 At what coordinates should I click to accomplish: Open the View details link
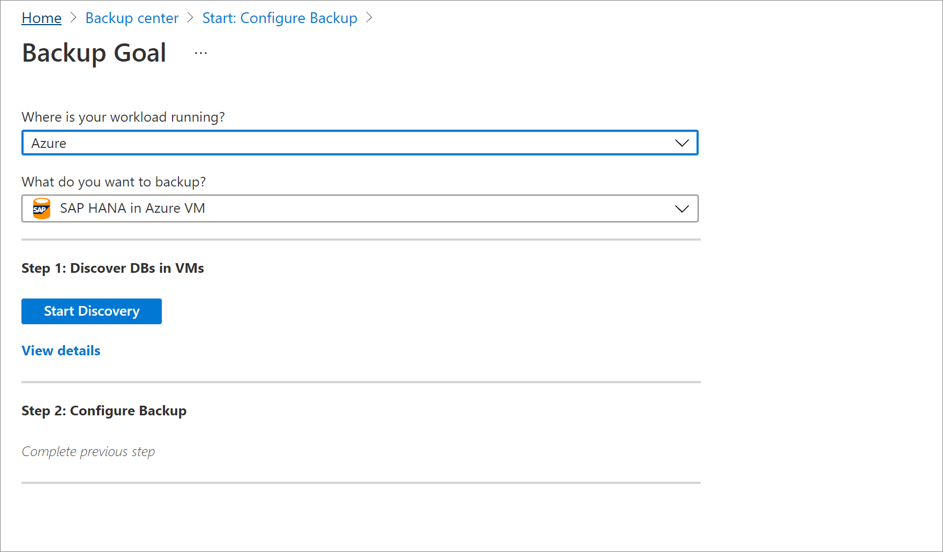tap(61, 350)
